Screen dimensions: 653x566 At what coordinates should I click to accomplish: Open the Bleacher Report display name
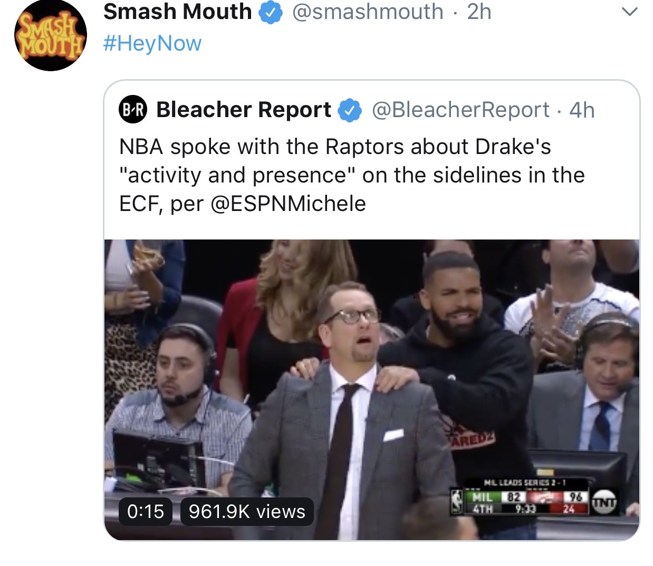pos(244,110)
